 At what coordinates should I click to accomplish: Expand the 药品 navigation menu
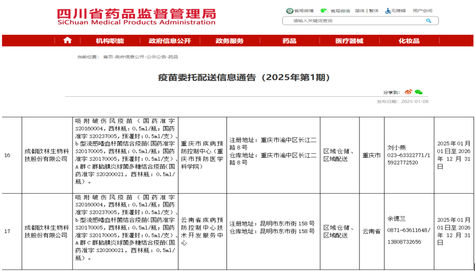tap(289, 41)
